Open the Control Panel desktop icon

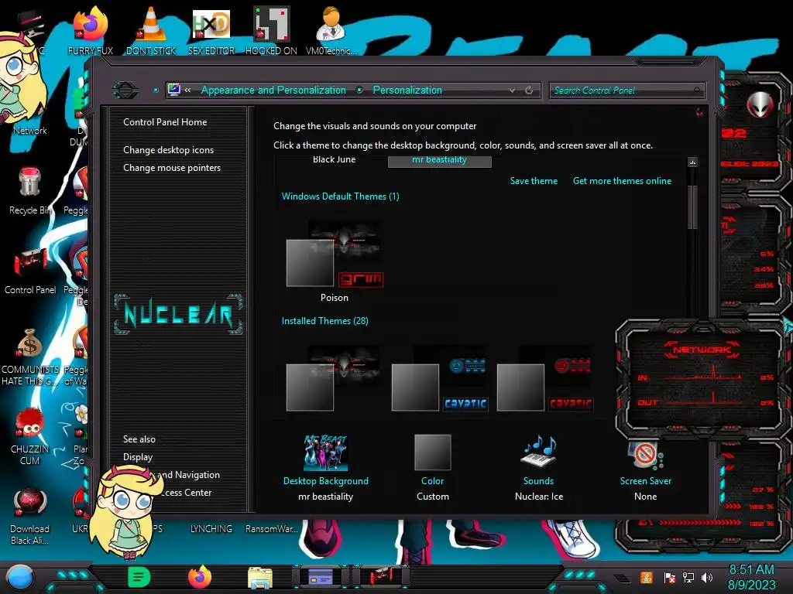pyautogui.click(x=30, y=270)
